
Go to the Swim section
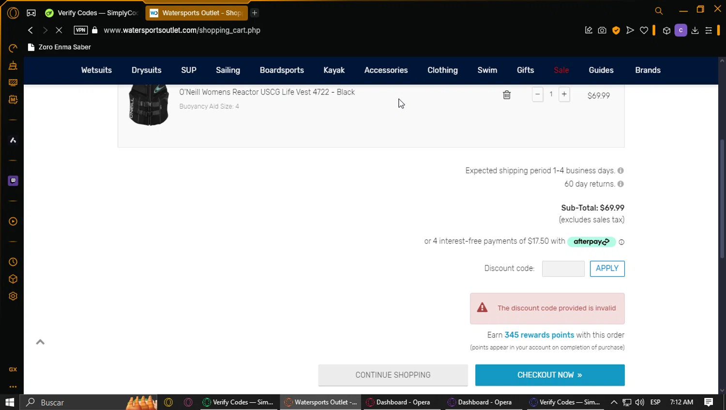487,70
